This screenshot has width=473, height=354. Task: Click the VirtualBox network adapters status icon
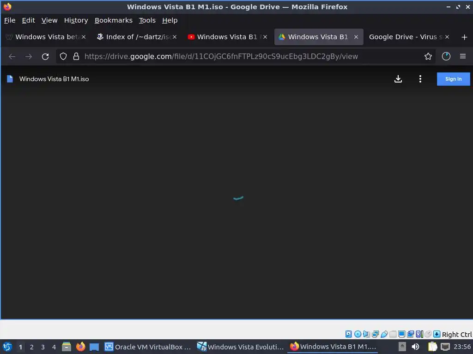click(375, 334)
